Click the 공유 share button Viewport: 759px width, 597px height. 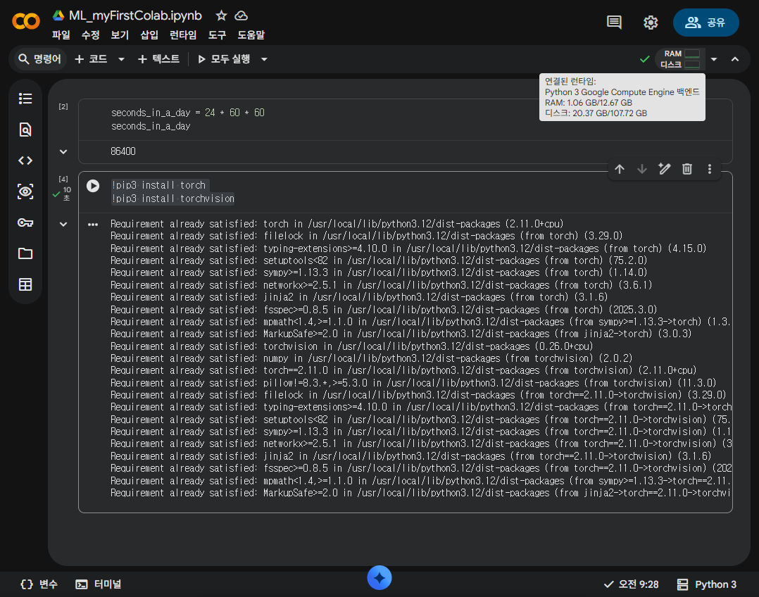pyautogui.click(x=705, y=23)
